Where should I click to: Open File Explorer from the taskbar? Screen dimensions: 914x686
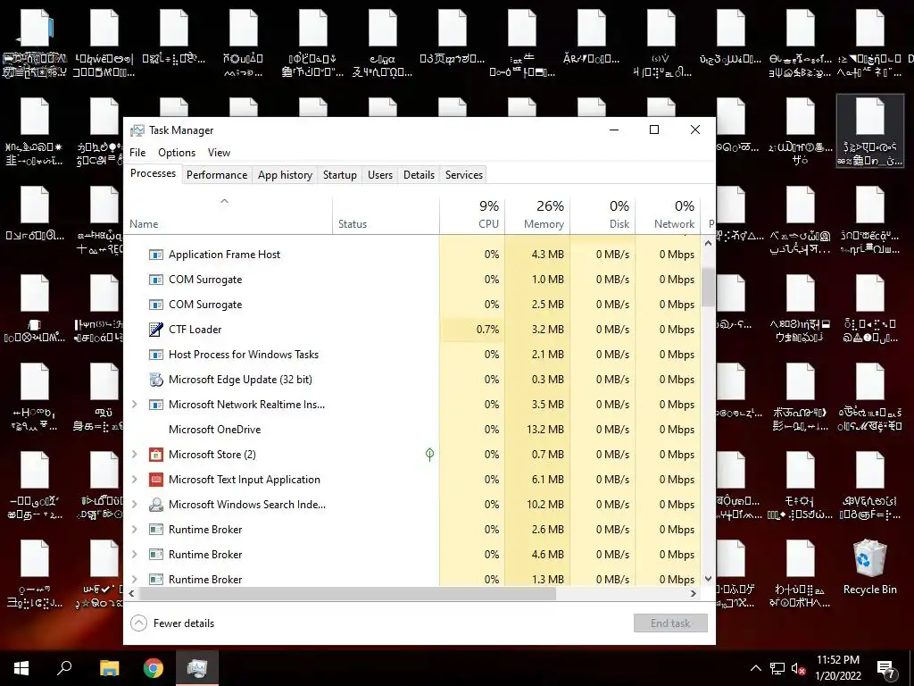109,668
